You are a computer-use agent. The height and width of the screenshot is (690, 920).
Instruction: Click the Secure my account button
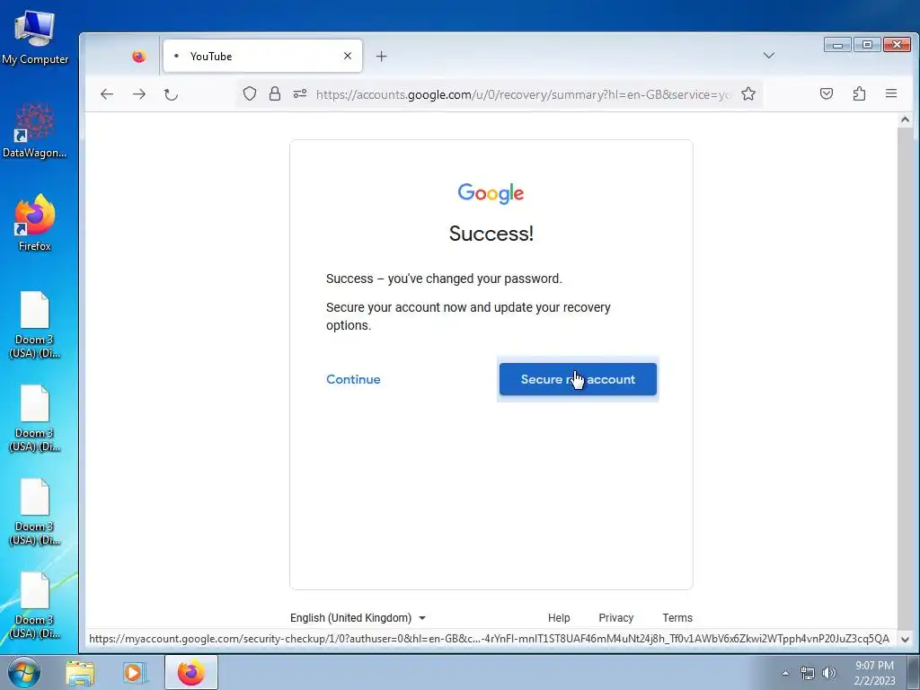pos(578,379)
